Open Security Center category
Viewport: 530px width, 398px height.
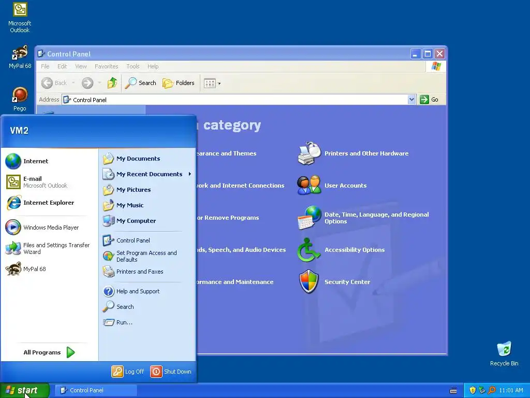334,282
